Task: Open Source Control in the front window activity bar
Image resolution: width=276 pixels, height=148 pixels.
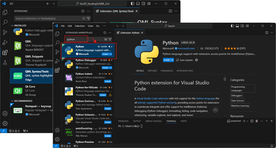Action: (x=57, y=52)
